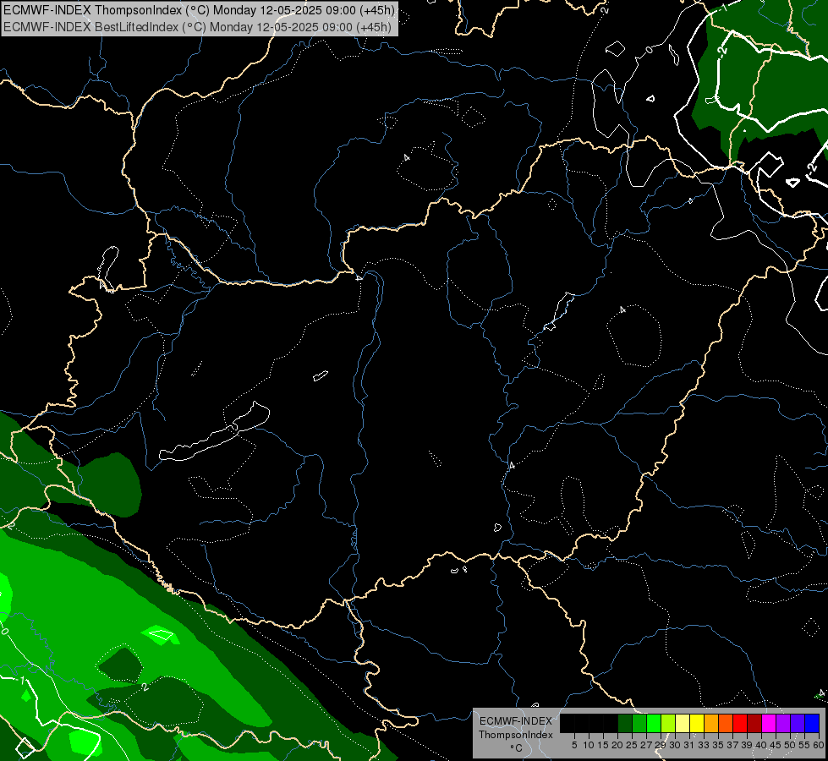
Task: Click the BestLiftedIndex title line at top
Action: click(x=198, y=27)
